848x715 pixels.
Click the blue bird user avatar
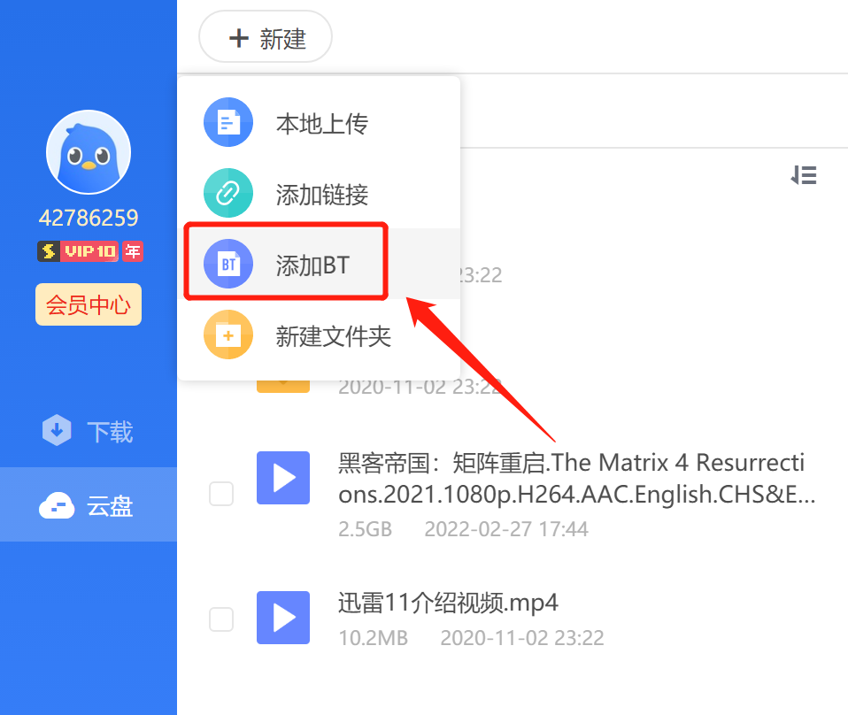click(x=89, y=152)
